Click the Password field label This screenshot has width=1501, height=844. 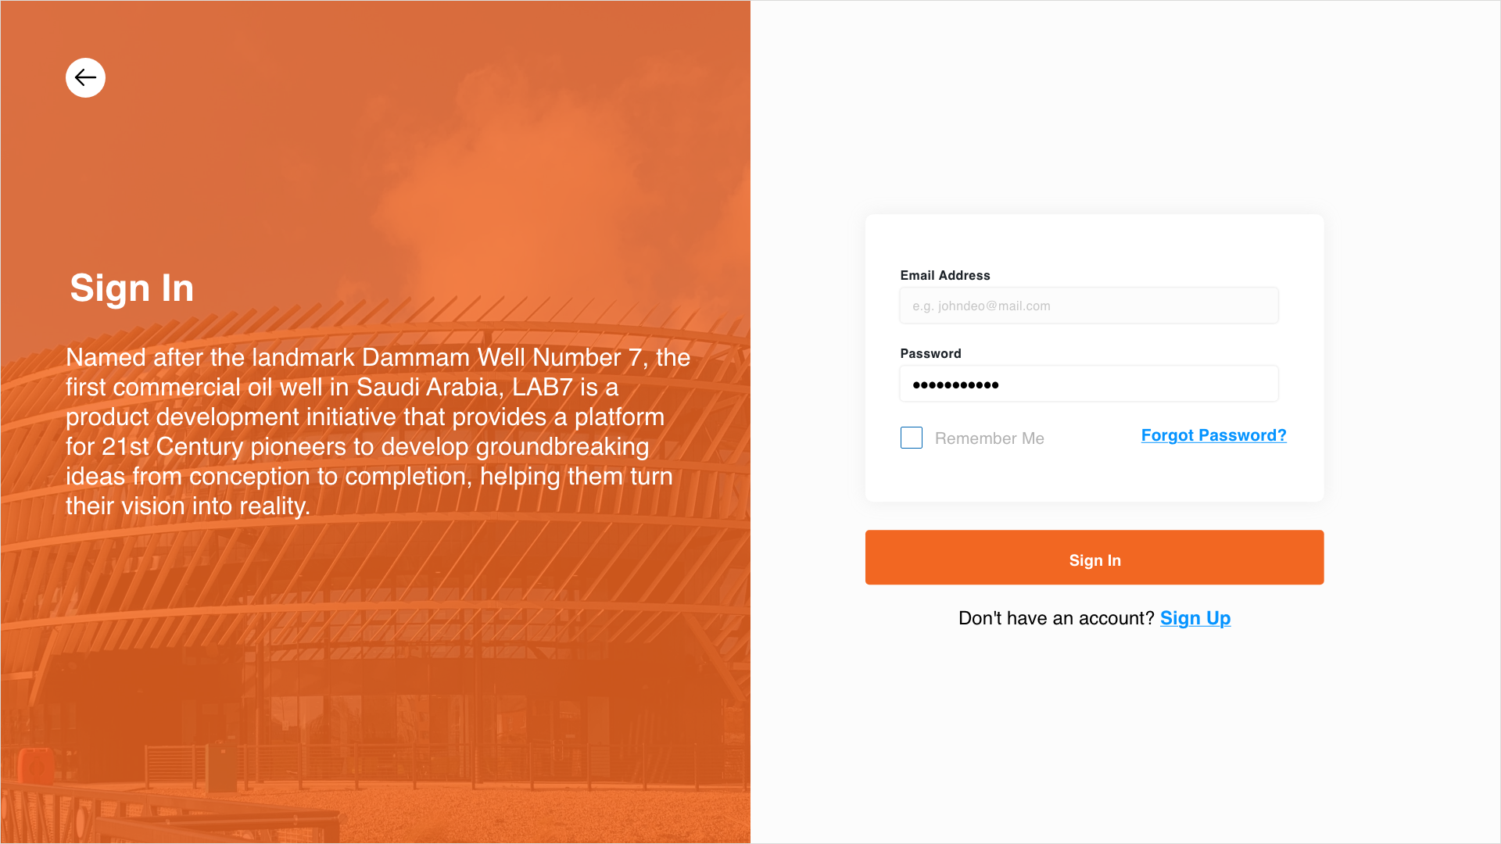point(930,353)
